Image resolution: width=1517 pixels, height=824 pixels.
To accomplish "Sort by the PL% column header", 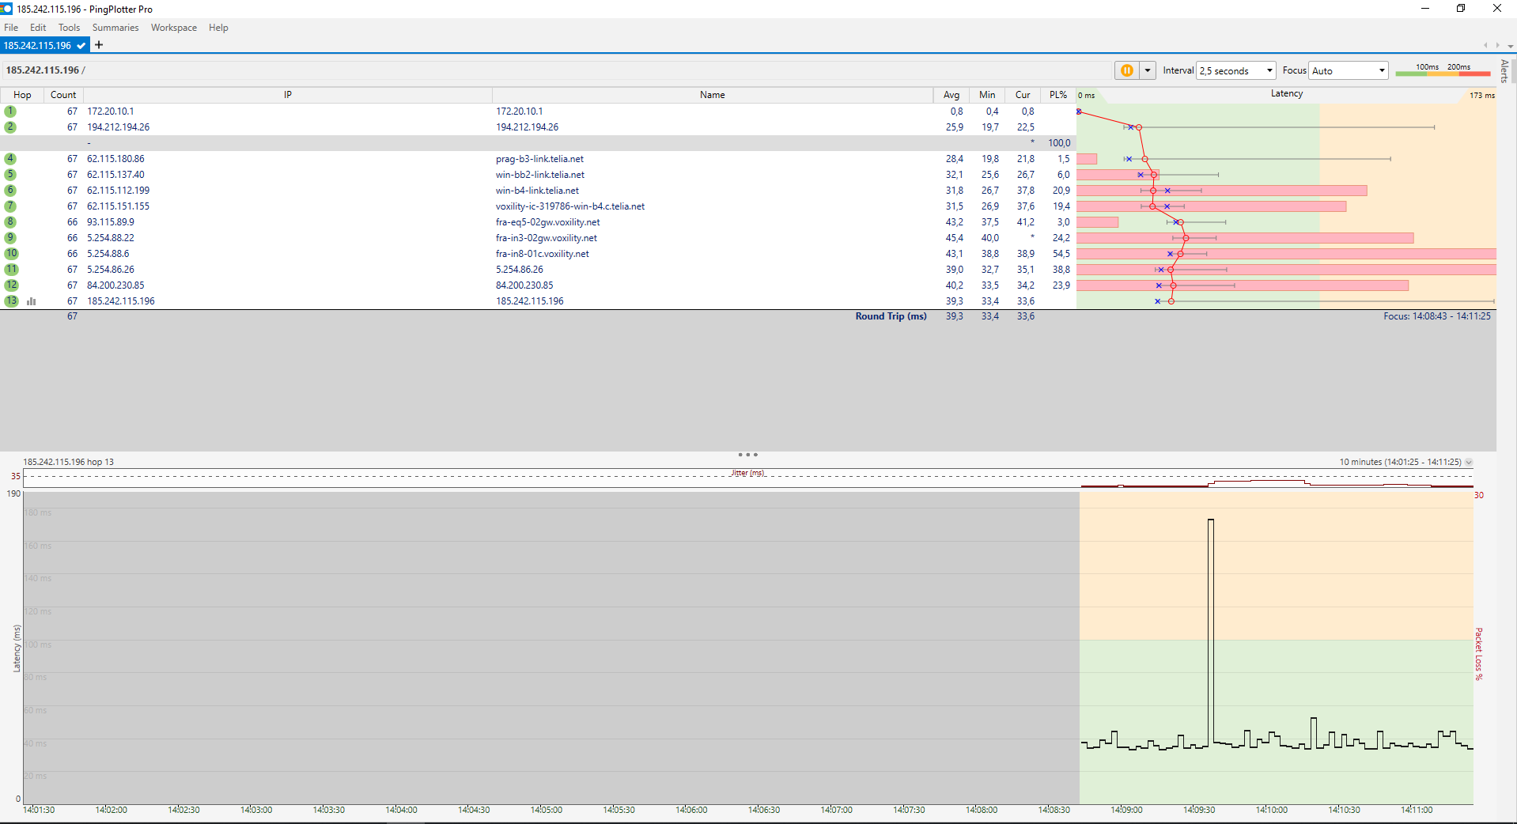I will [1057, 95].
